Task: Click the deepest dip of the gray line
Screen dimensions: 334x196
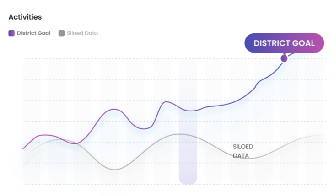Action: coord(115,170)
